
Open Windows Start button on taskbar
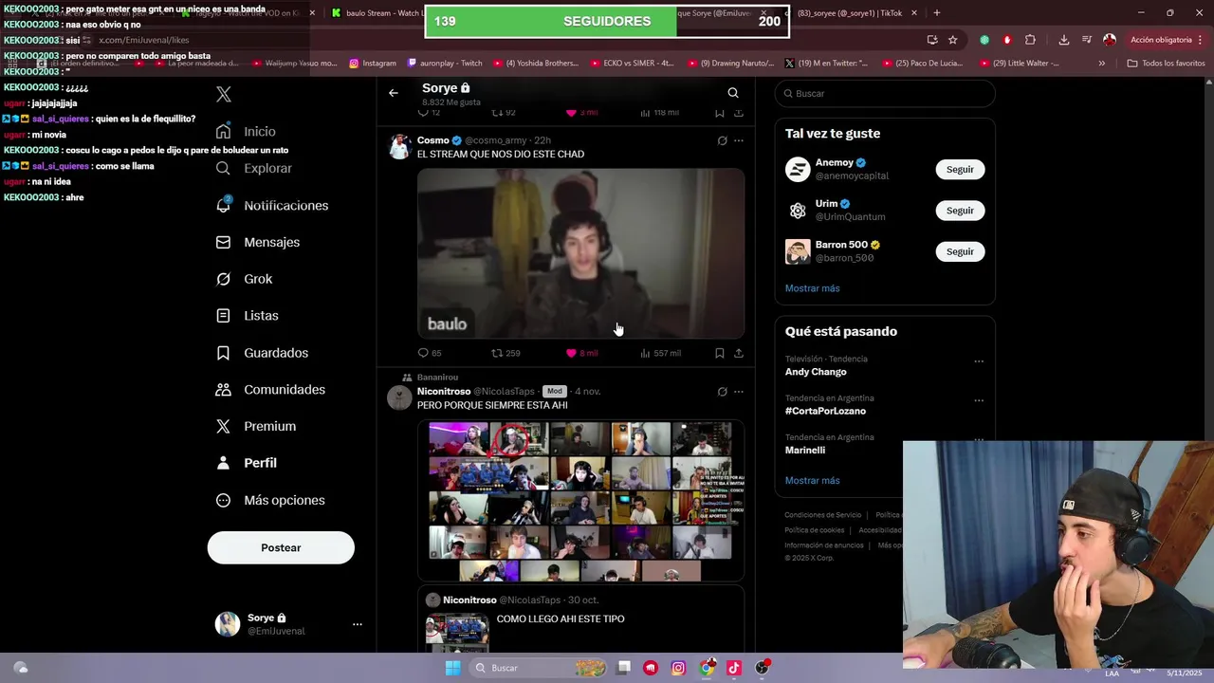[x=453, y=668]
